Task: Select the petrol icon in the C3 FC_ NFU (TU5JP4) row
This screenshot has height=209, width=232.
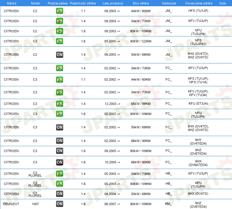Action: tap(59, 114)
